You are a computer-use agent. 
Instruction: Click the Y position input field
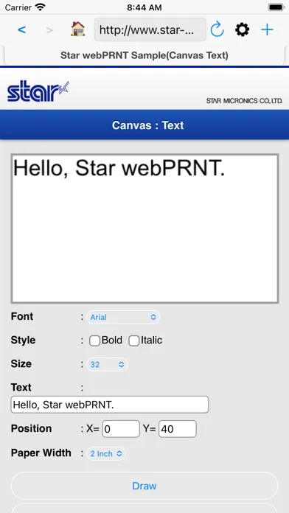178,429
